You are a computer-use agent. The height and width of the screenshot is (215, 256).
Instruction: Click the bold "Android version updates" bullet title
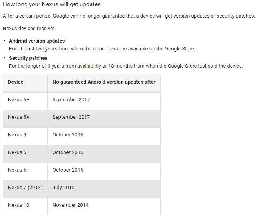tap(37, 41)
